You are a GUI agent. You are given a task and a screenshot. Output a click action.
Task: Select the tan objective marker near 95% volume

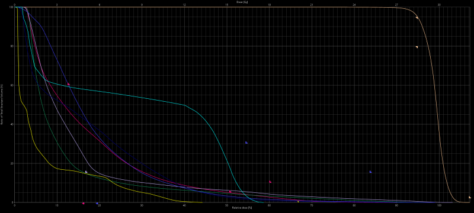pyautogui.click(x=417, y=18)
